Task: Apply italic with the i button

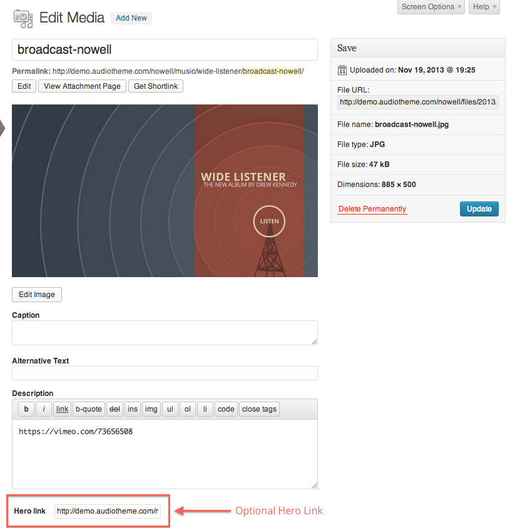Action: coord(44,409)
